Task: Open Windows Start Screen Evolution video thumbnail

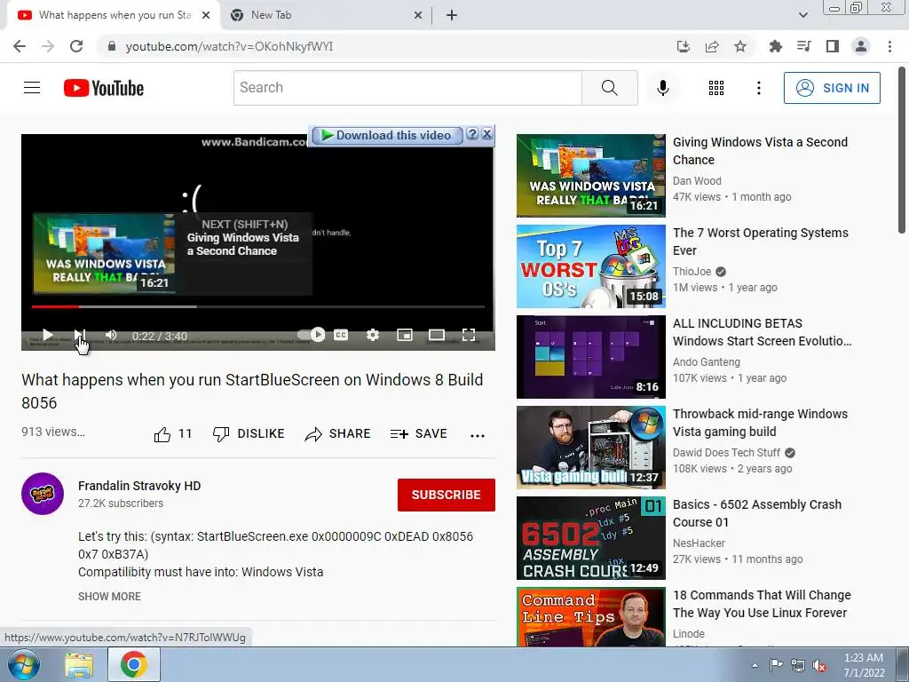Action: coord(590,357)
